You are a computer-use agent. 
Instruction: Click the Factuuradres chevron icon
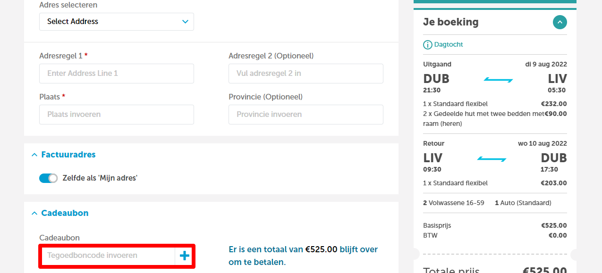[34, 155]
